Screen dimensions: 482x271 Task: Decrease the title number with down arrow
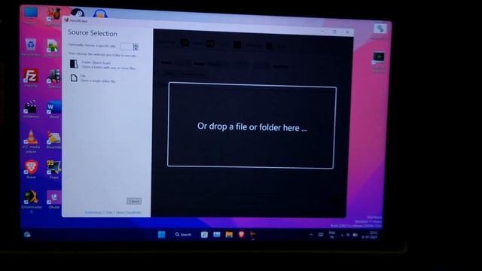point(136,48)
